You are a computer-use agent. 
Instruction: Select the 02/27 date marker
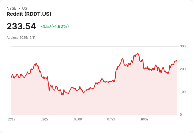click(45, 119)
